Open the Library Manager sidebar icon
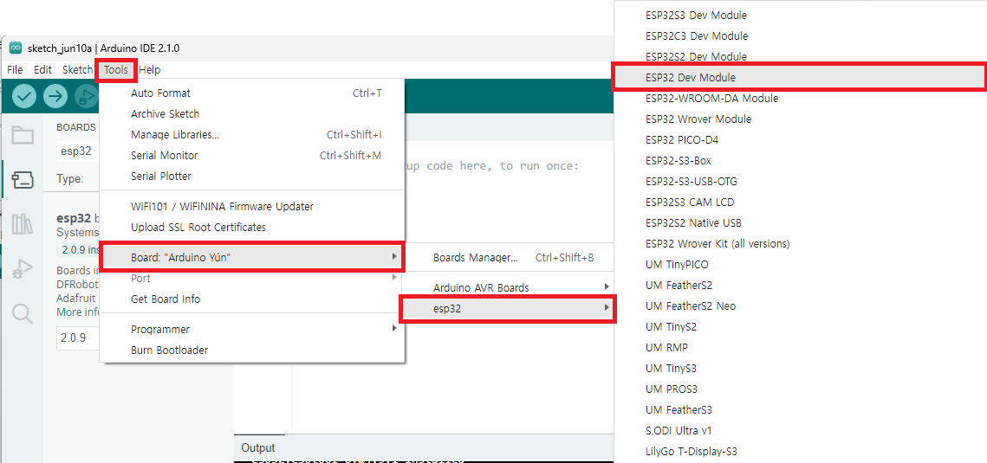Image resolution: width=987 pixels, height=463 pixels. point(23,223)
